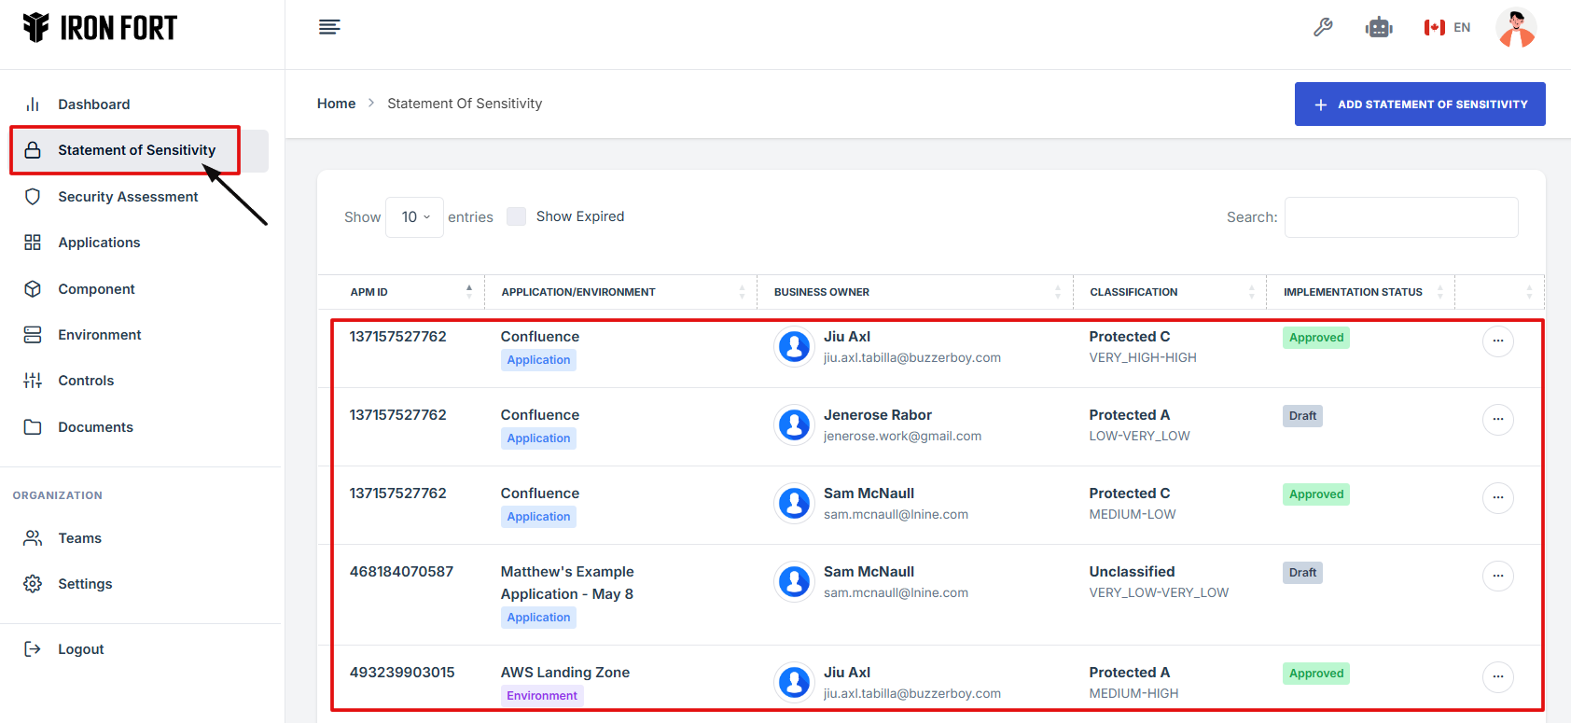Click the Dashboard bar chart icon

(33, 104)
